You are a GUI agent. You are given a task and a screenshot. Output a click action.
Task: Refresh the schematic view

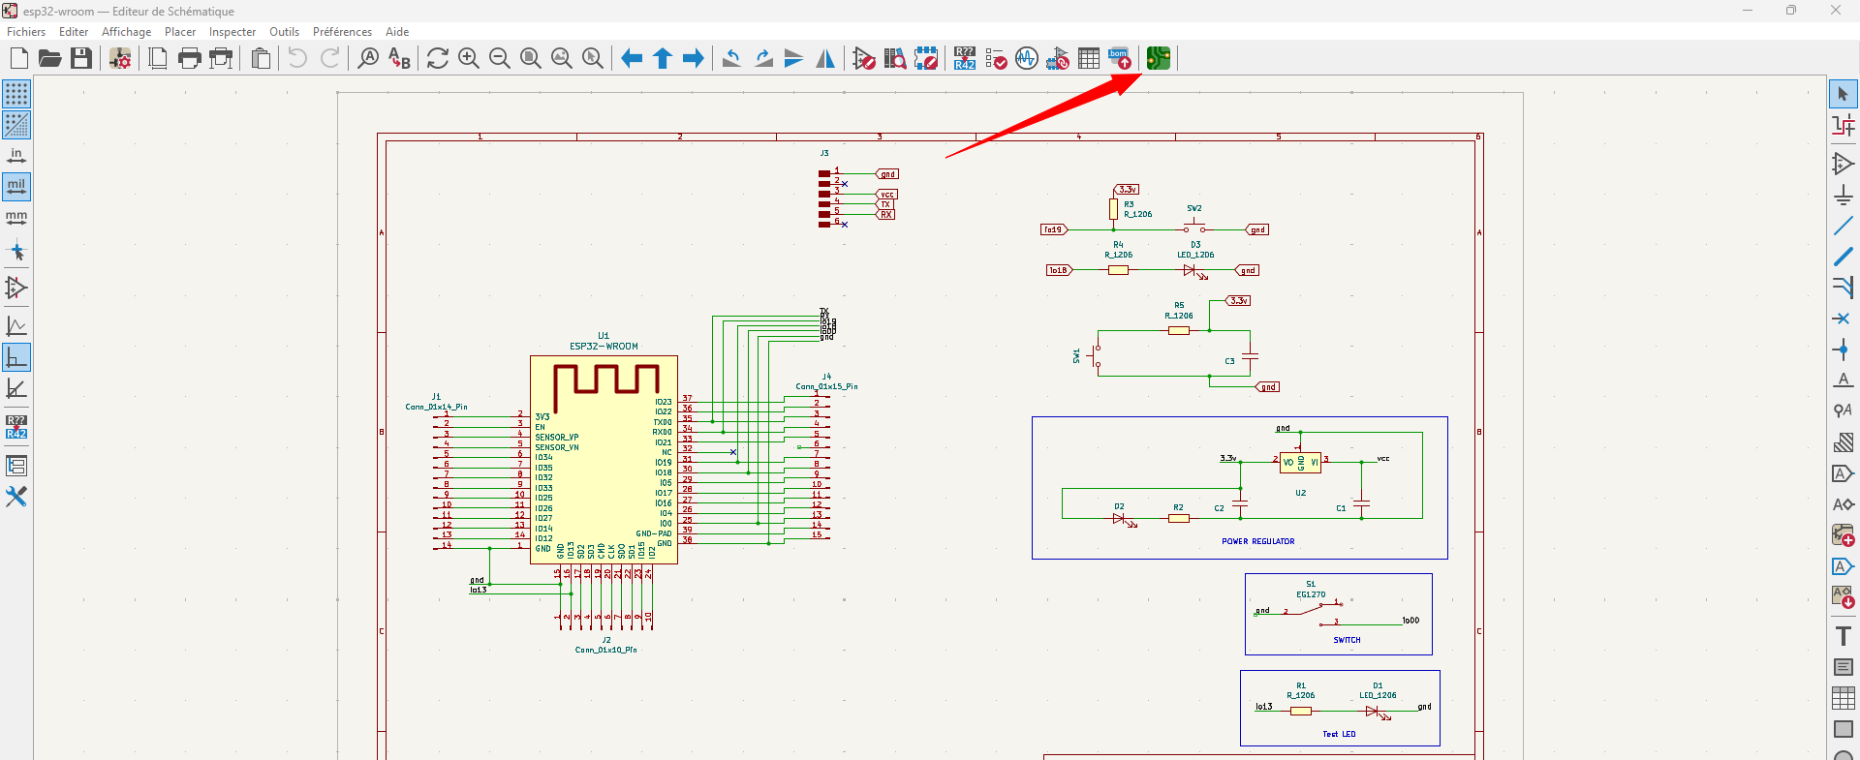click(438, 59)
